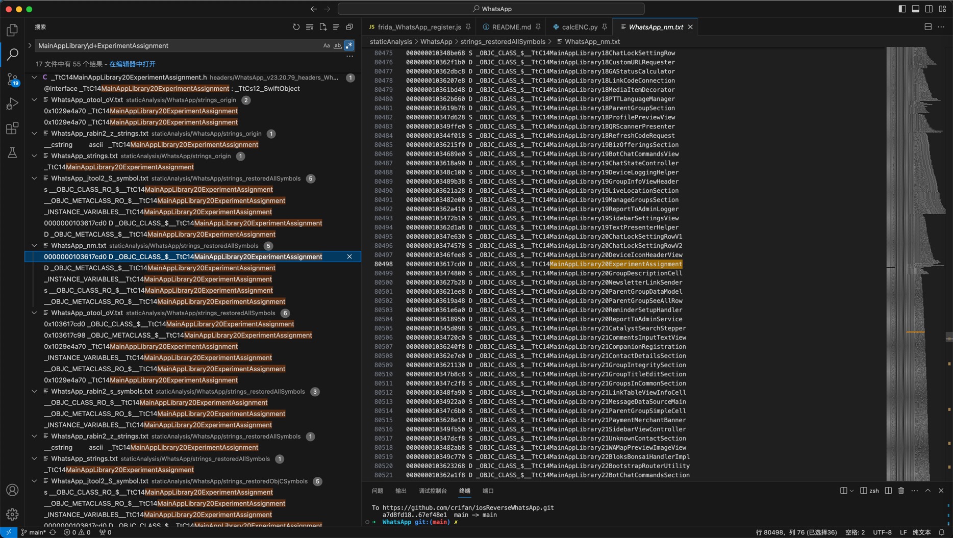Switch to frida_WhatsApp_register.js tab

[419, 27]
